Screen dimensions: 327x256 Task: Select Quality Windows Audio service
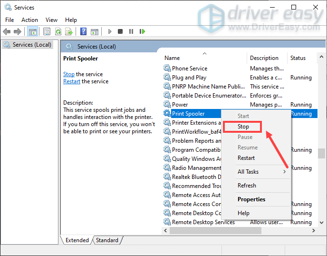coord(192,159)
